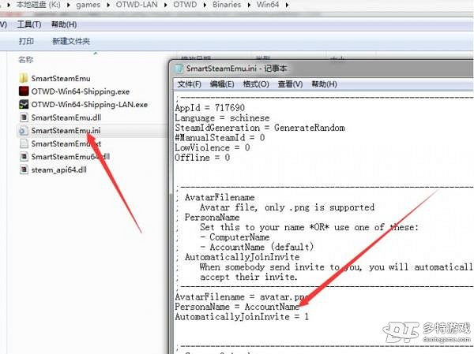The width and height of the screenshot is (474, 354).
Task: Sort files by 名称 column header
Action: 26,59
